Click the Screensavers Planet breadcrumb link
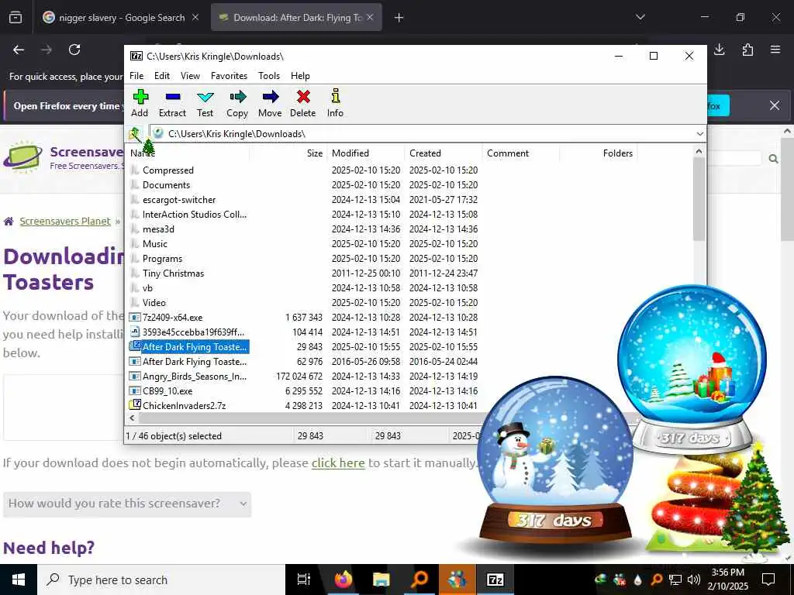794x595 pixels. click(65, 221)
